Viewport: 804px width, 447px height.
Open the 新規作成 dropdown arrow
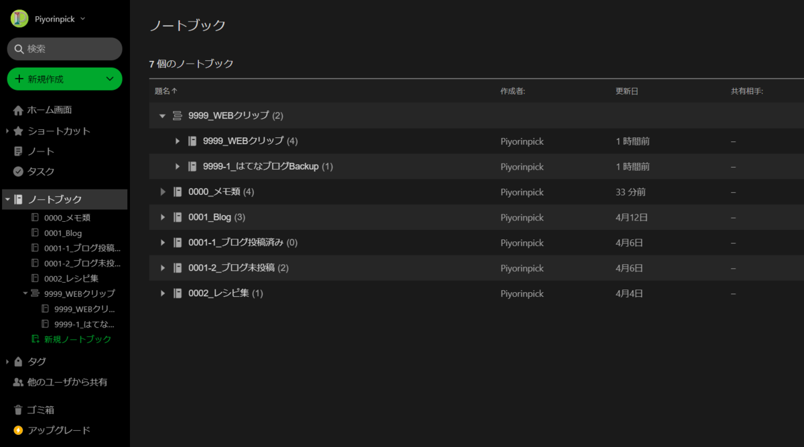point(111,79)
